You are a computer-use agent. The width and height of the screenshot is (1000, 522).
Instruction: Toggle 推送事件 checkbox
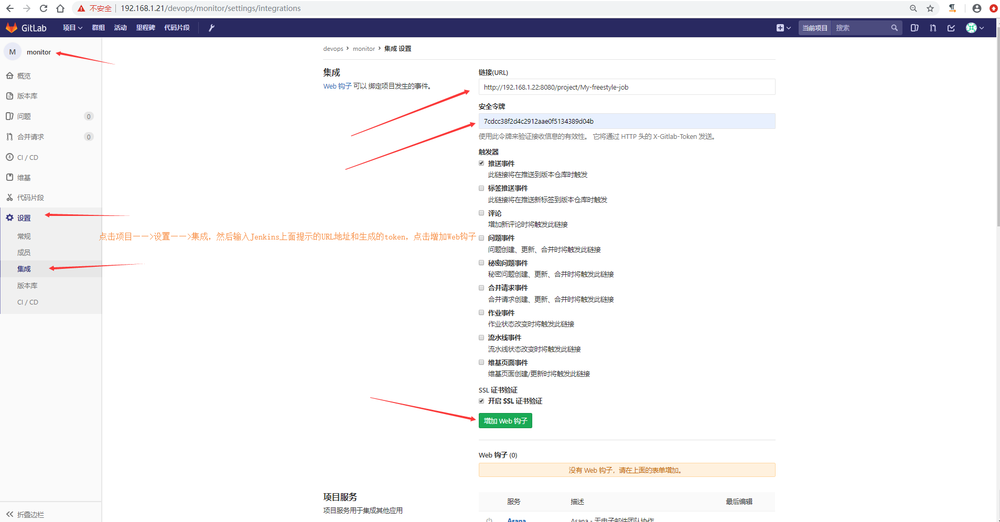[481, 164]
